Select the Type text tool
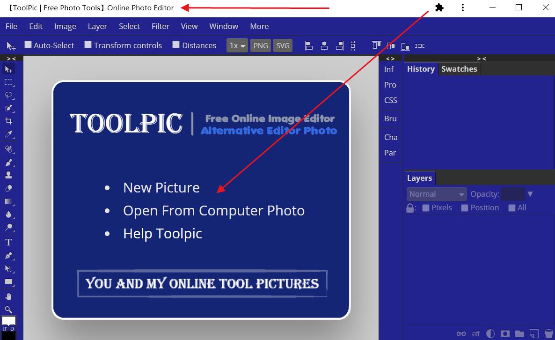Viewport: 555px width, 340px height. (x=8, y=242)
